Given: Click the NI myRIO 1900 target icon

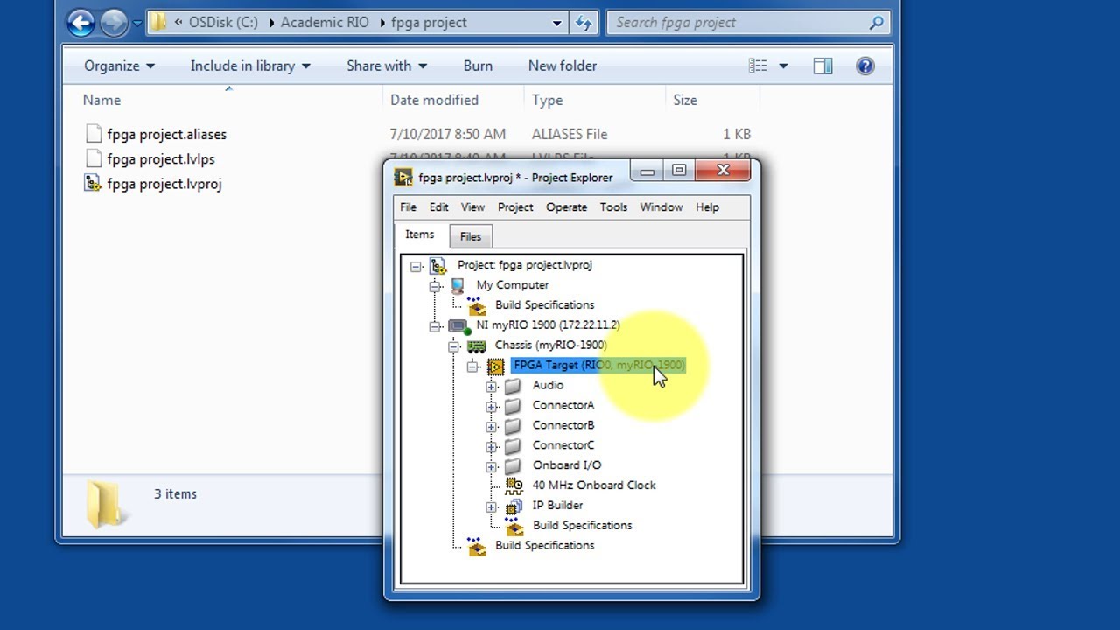Looking at the screenshot, I should click(x=458, y=325).
